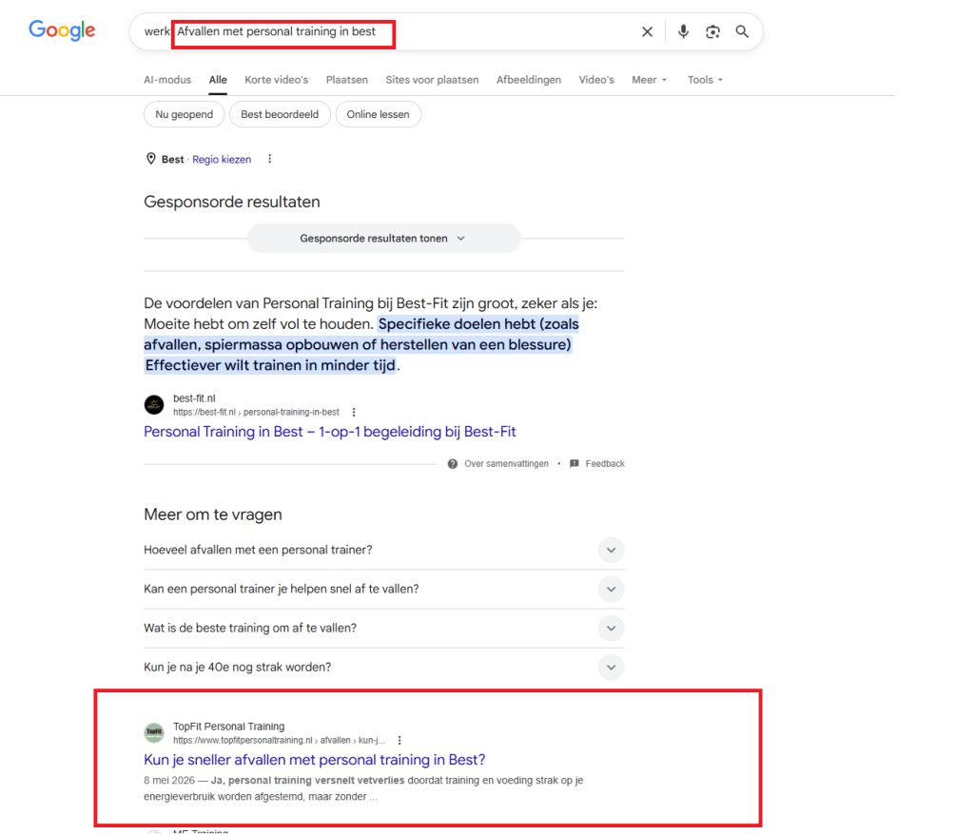The height and width of the screenshot is (834, 974).
Task: Select the Alle tab
Action: (218, 80)
